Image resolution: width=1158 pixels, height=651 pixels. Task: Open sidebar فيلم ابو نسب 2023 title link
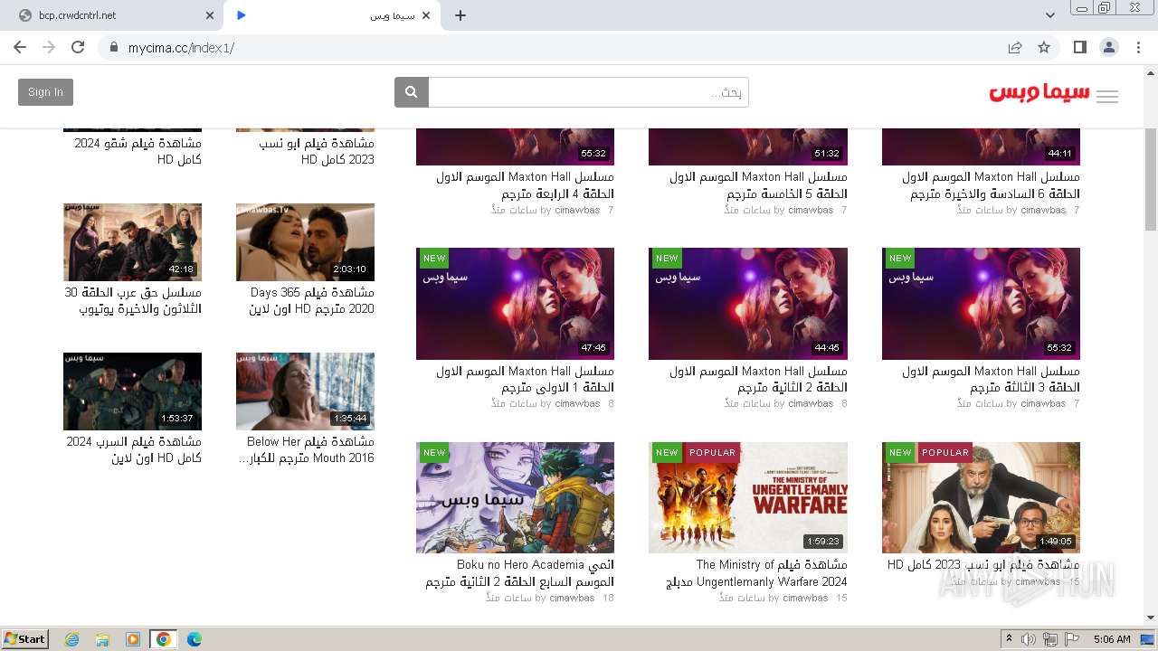pos(317,152)
